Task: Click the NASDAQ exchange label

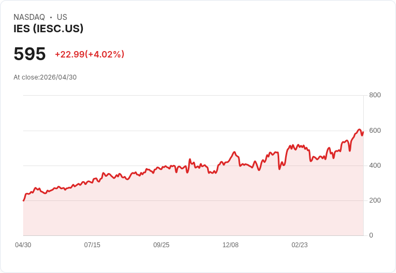Action: pos(29,17)
